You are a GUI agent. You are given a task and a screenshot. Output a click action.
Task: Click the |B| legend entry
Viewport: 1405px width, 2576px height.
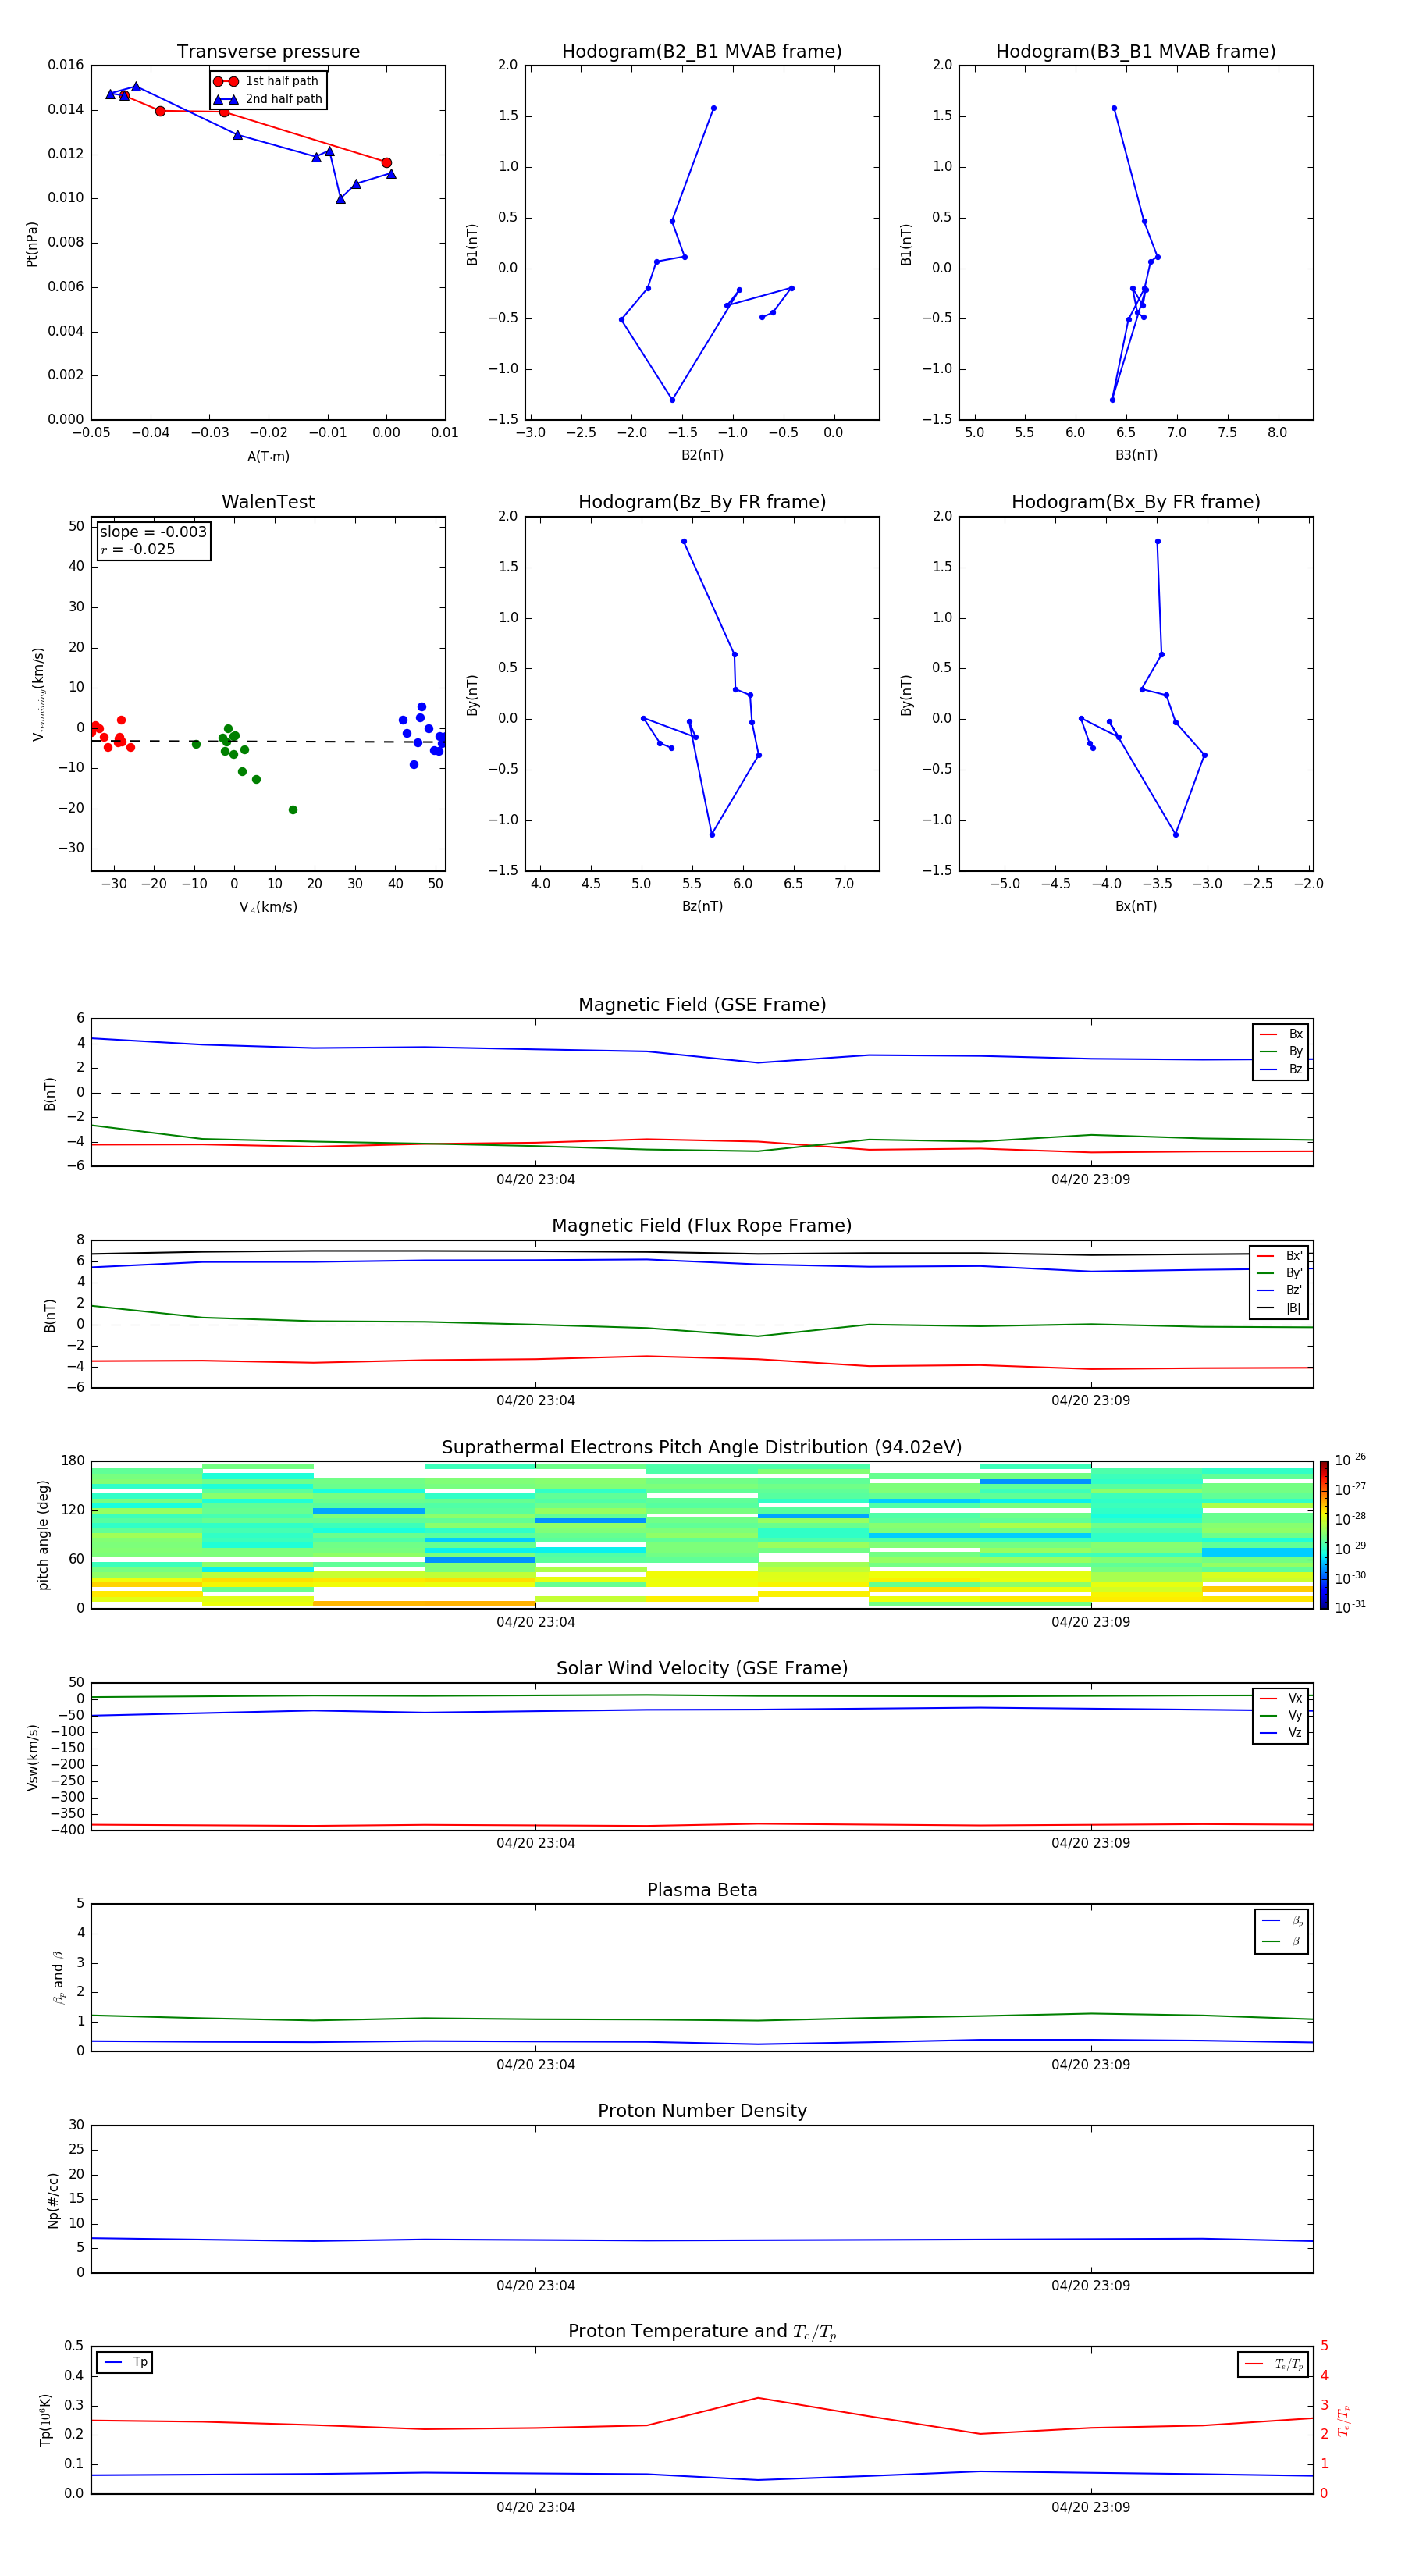pyautogui.click(x=1279, y=1308)
